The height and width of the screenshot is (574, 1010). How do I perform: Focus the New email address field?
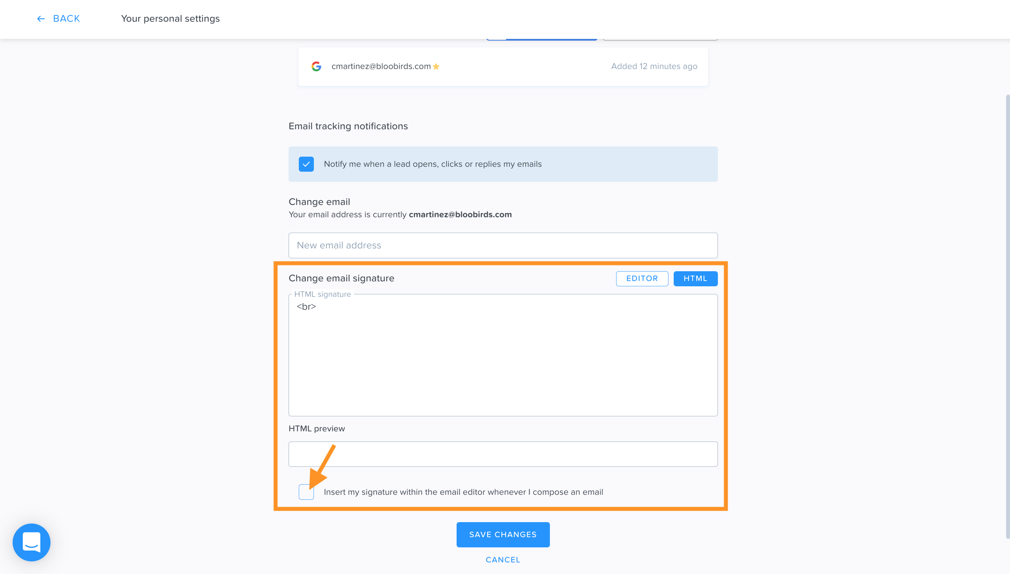[x=503, y=245]
